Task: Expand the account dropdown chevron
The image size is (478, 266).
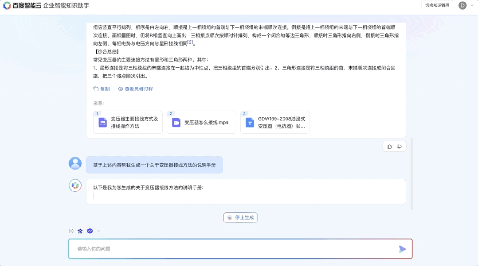Action: click(x=472, y=5)
